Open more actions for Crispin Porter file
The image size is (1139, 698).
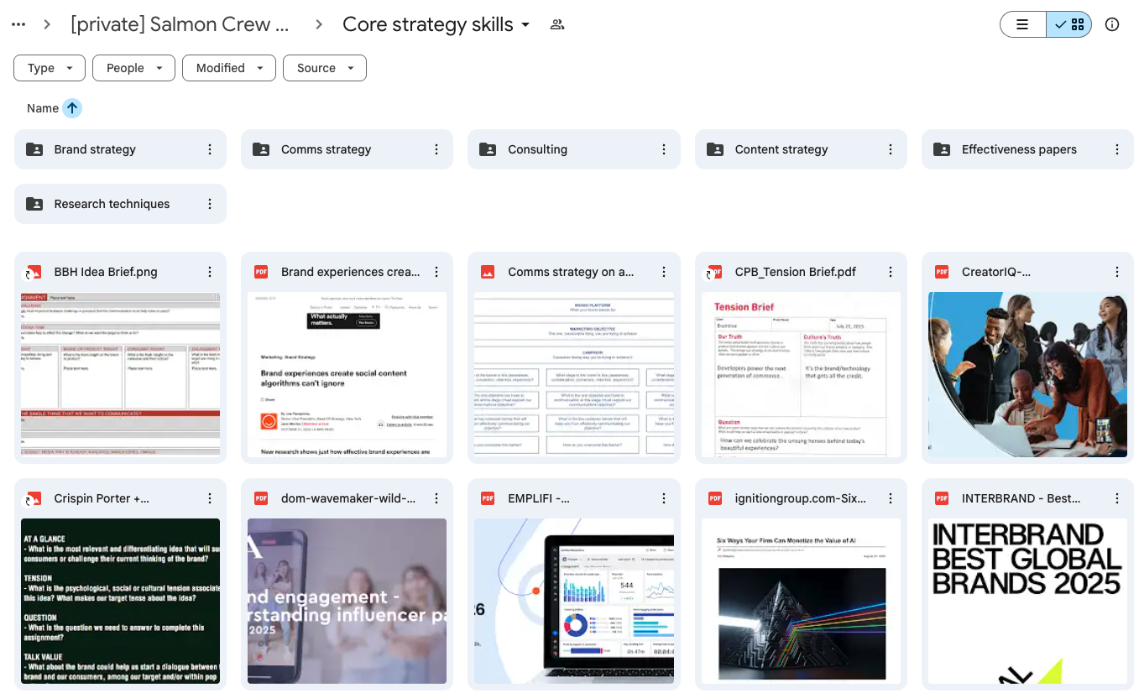click(x=210, y=498)
